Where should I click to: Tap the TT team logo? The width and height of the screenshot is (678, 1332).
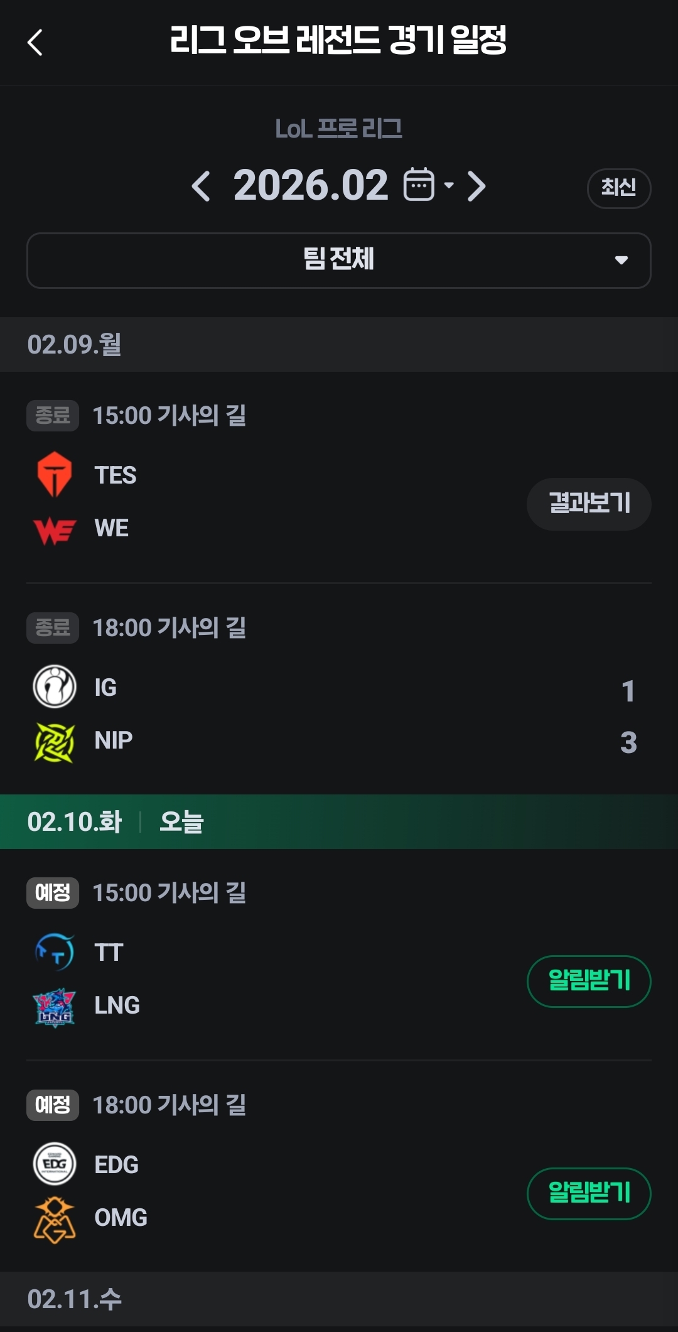[x=55, y=952]
